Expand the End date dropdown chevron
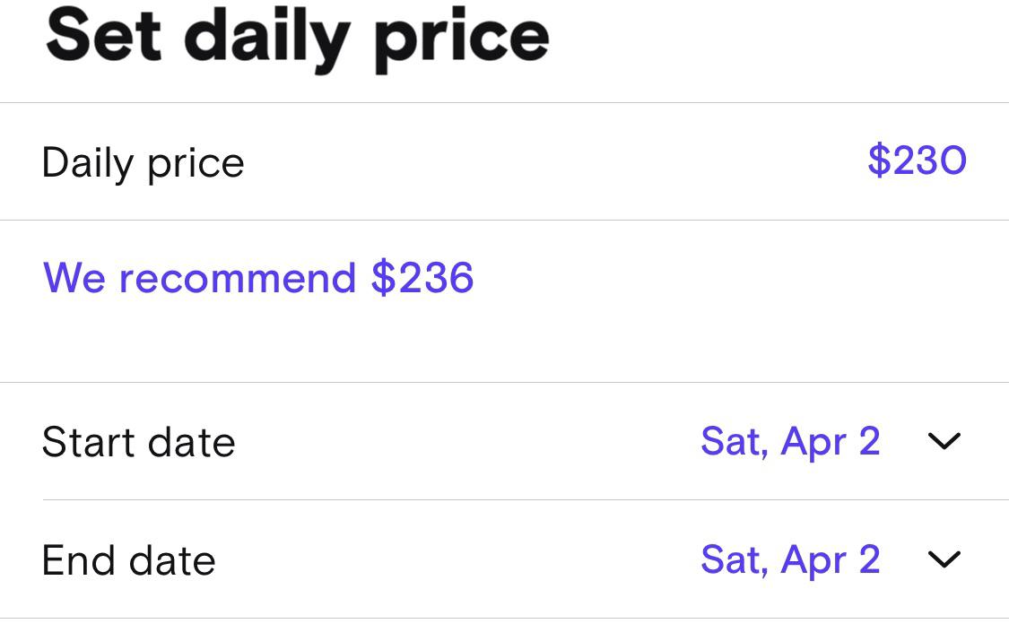The height and width of the screenshot is (641, 1009). coord(944,559)
